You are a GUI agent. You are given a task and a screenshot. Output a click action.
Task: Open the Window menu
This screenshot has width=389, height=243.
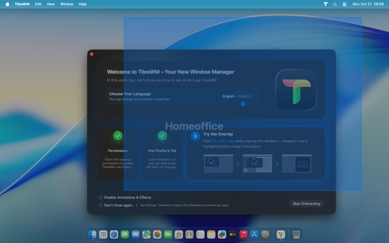point(67,4)
